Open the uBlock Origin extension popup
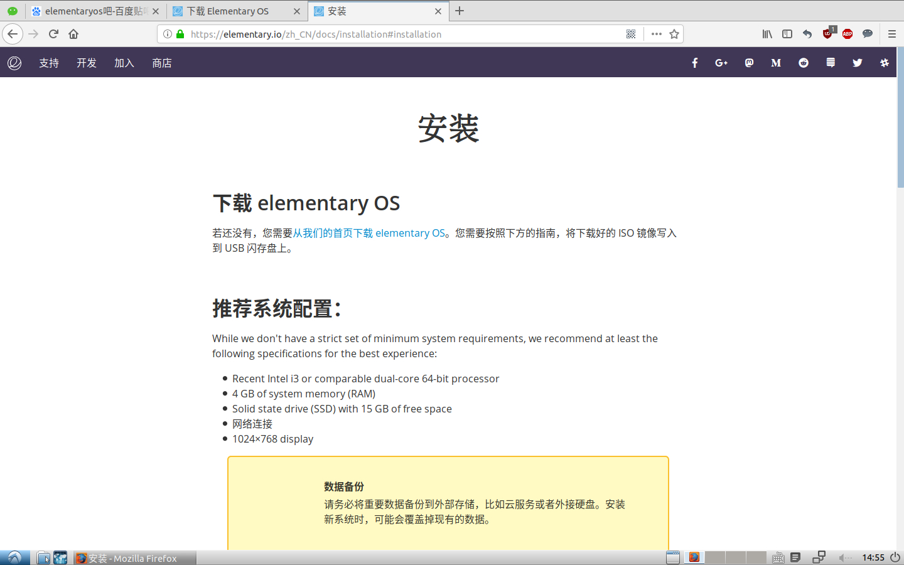This screenshot has height=565, width=904. tap(828, 33)
